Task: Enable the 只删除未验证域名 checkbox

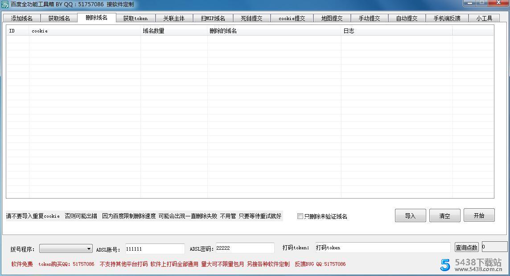Action: [x=300, y=216]
